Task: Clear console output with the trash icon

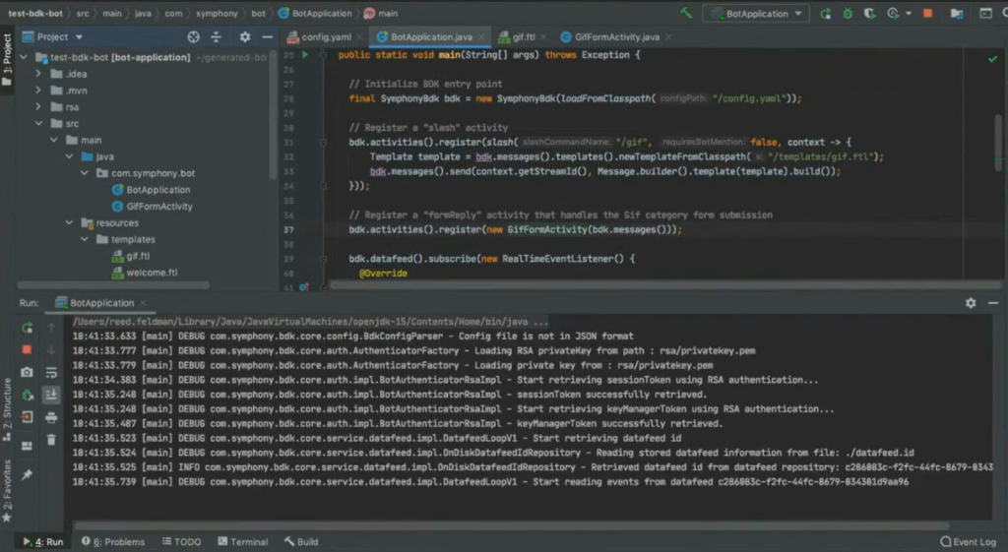Action: [51, 438]
